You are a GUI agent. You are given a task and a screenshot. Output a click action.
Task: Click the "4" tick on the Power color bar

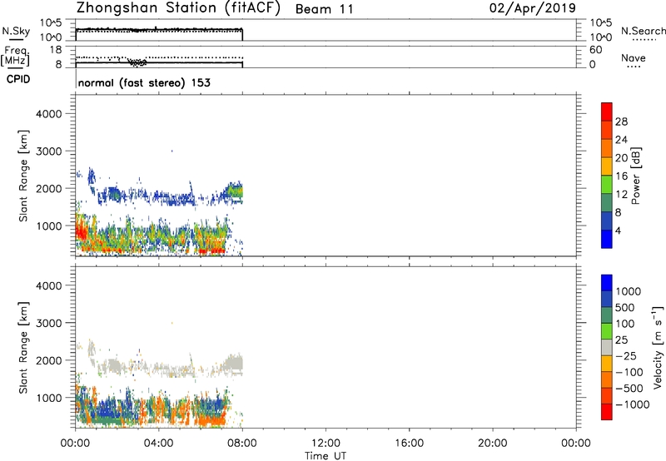coord(619,230)
